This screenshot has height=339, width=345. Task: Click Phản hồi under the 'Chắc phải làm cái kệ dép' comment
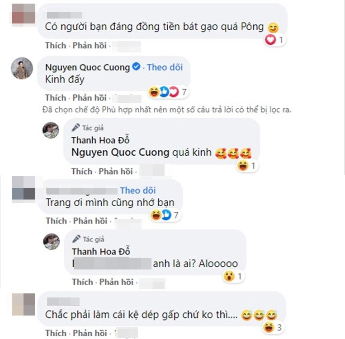[90, 333]
